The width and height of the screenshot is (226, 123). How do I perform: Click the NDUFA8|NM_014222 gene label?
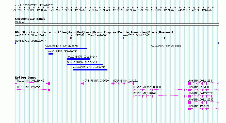125,81
